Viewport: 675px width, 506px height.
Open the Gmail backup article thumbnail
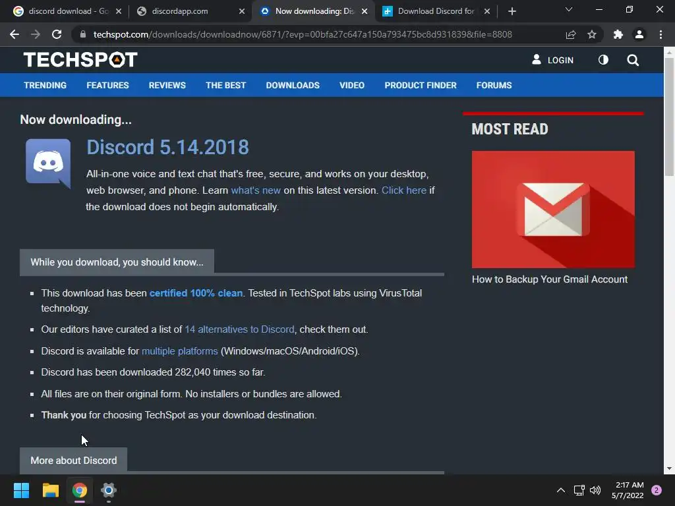(x=553, y=210)
